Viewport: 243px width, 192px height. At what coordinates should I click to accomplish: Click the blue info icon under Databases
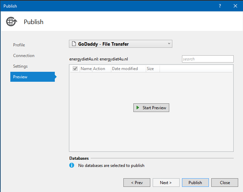coord(72,165)
